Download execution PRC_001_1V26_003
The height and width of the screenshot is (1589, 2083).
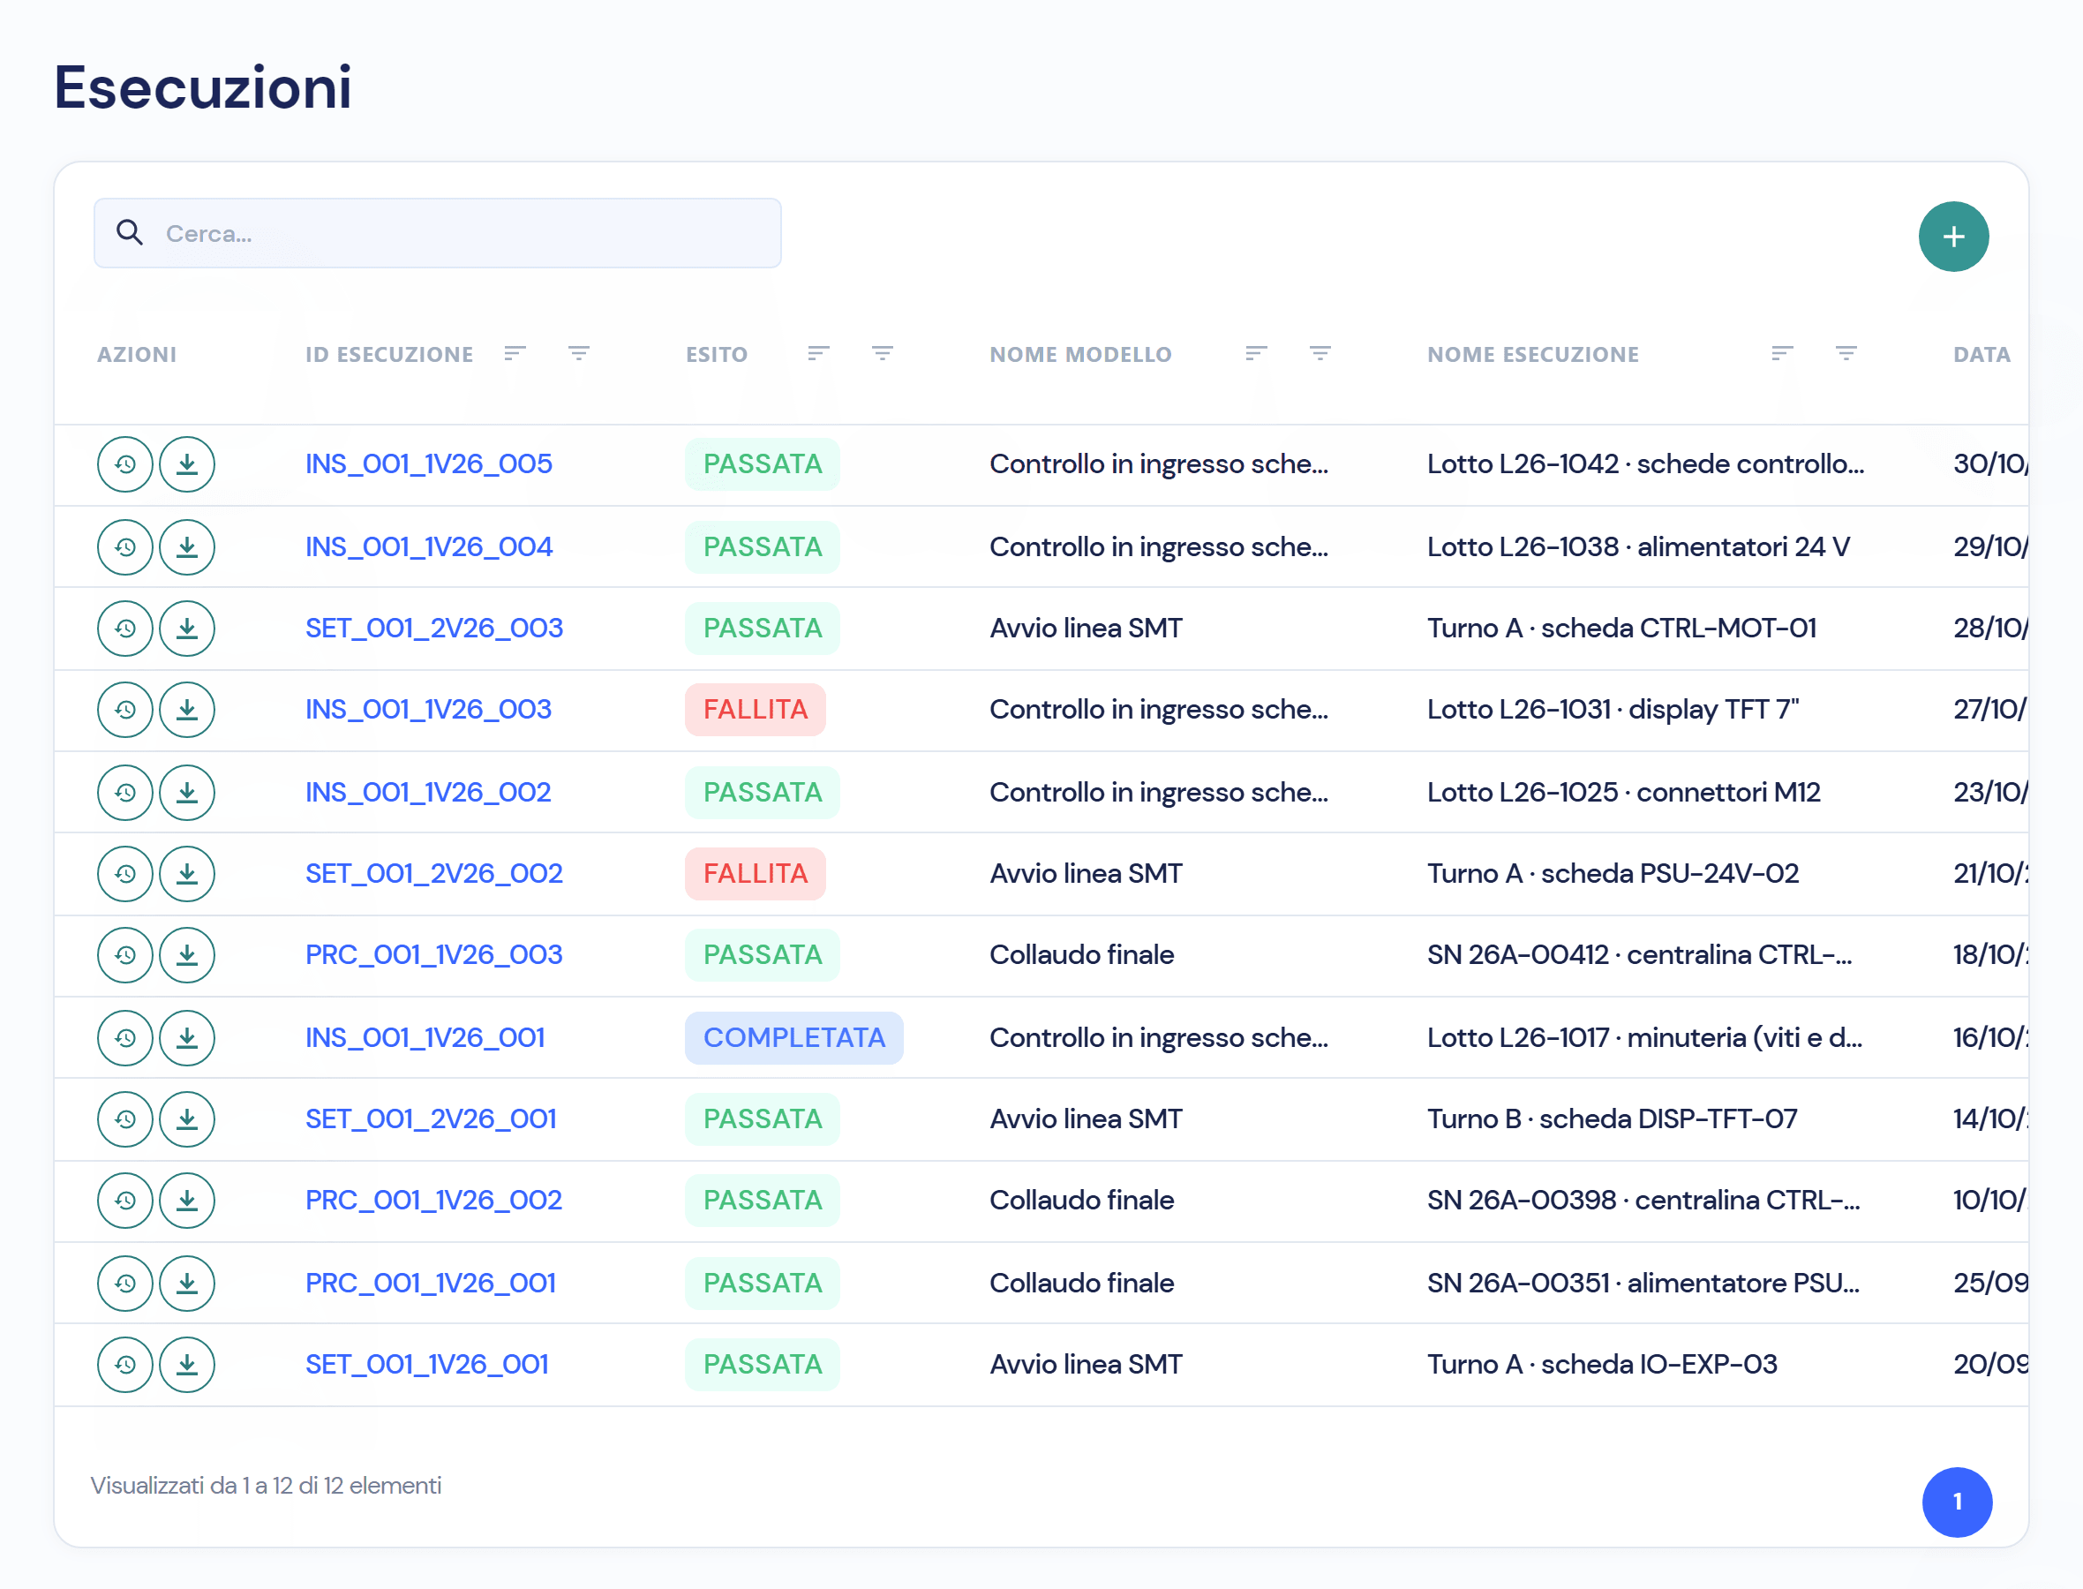coord(187,955)
